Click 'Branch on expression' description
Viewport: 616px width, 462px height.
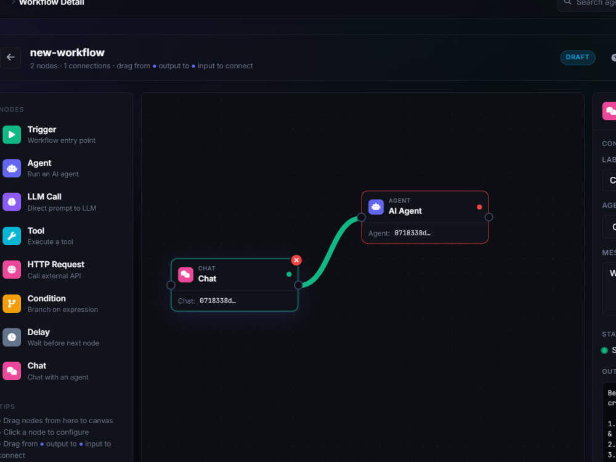click(x=63, y=310)
